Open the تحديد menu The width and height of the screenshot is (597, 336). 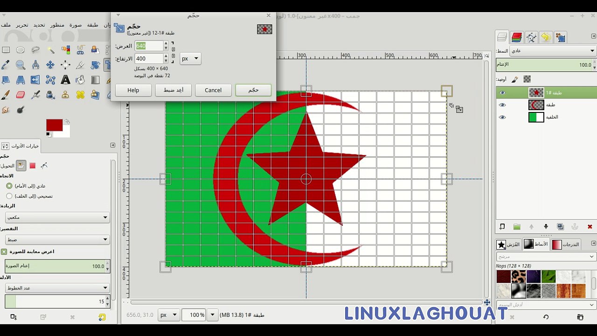point(39,25)
